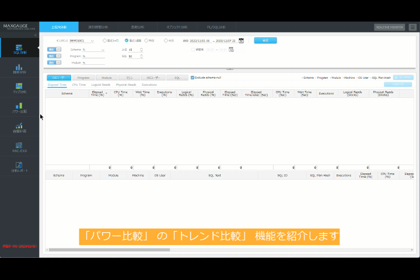Open the date range calendar picker
Screen dimensions: 420x280
click(x=241, y=40)
